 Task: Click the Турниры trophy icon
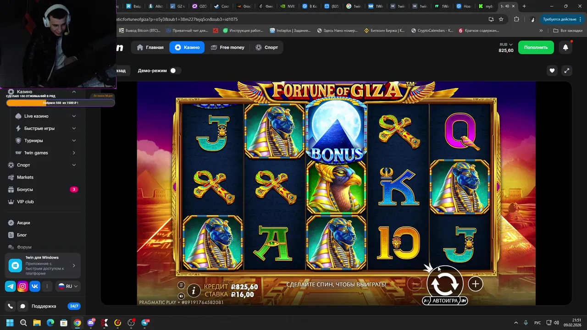coord(18,141)
